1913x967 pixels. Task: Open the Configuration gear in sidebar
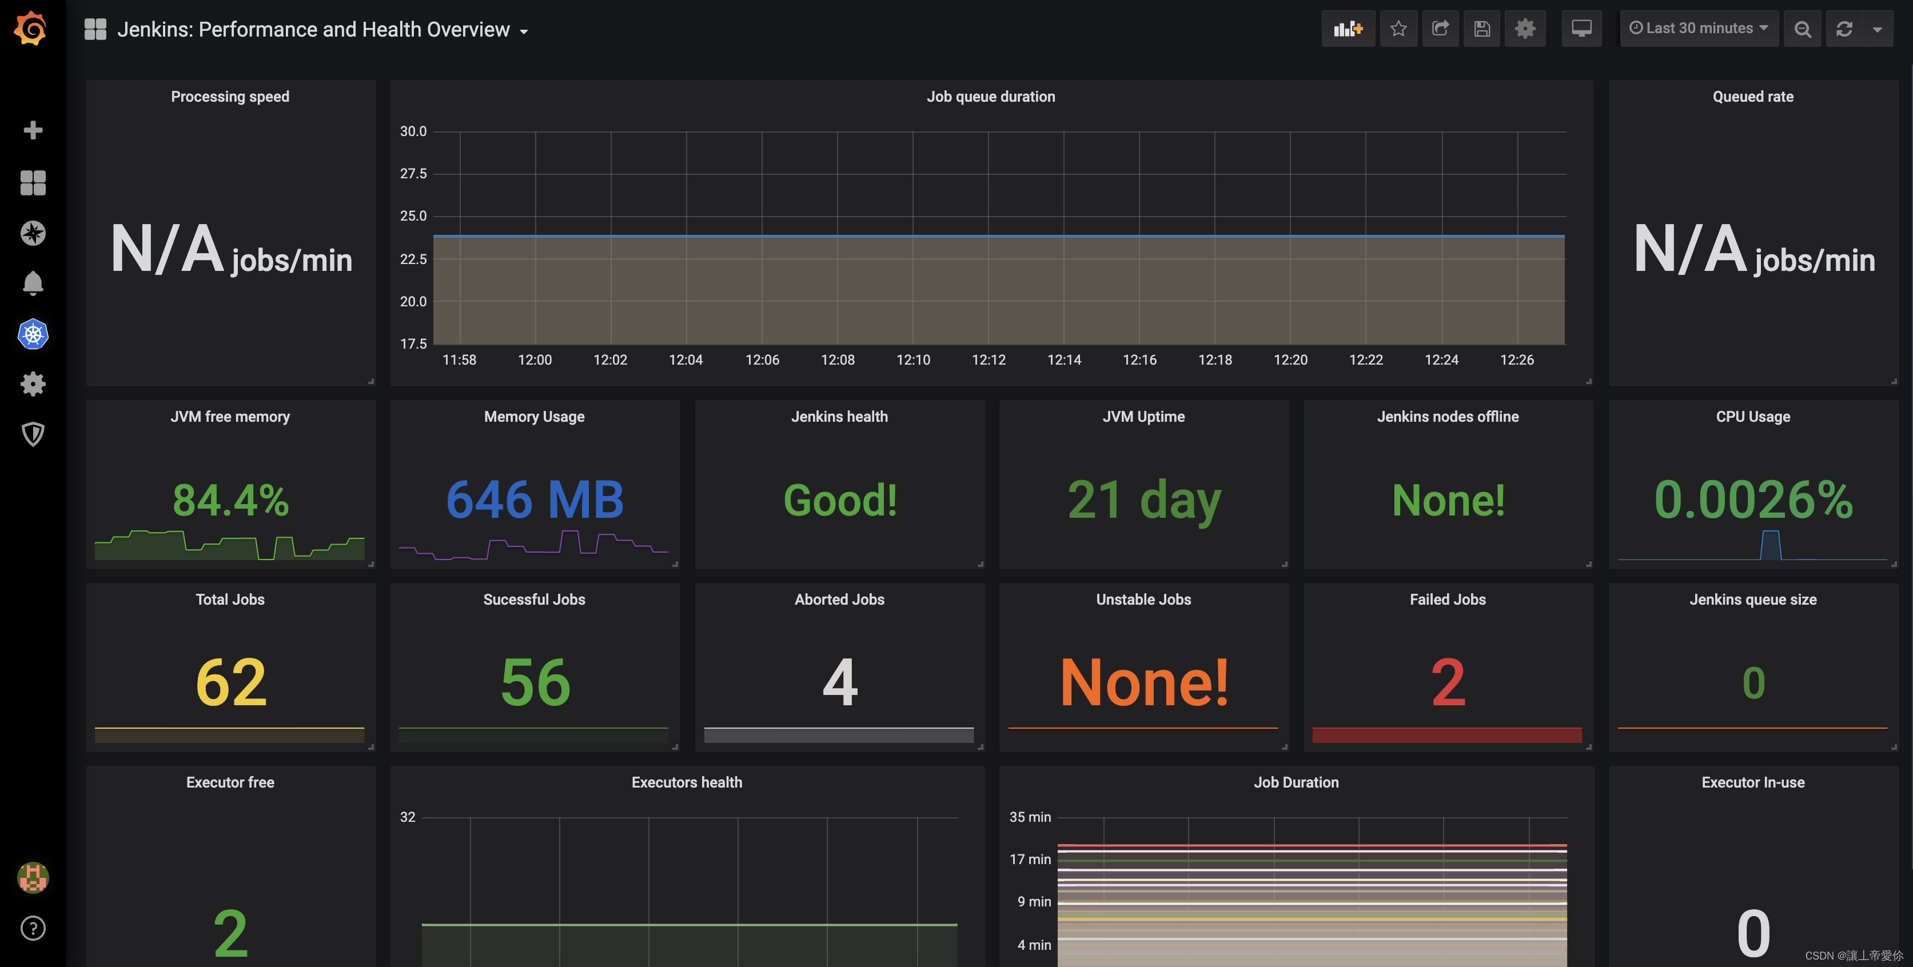pyautogui.click(x=33, y=385)
